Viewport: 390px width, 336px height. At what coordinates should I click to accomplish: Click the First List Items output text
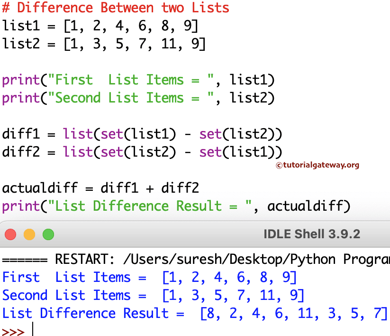pyautogui.click(x=71, y=277)
